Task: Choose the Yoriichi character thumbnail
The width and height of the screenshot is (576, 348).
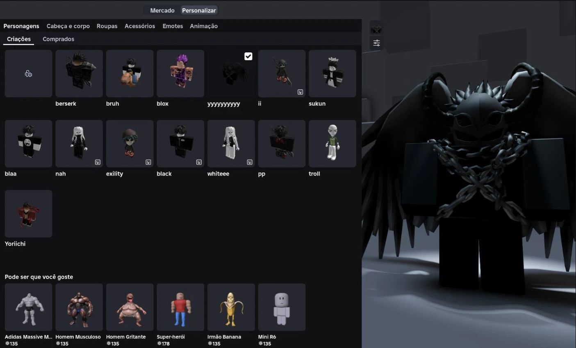Action: click(28, 214)
